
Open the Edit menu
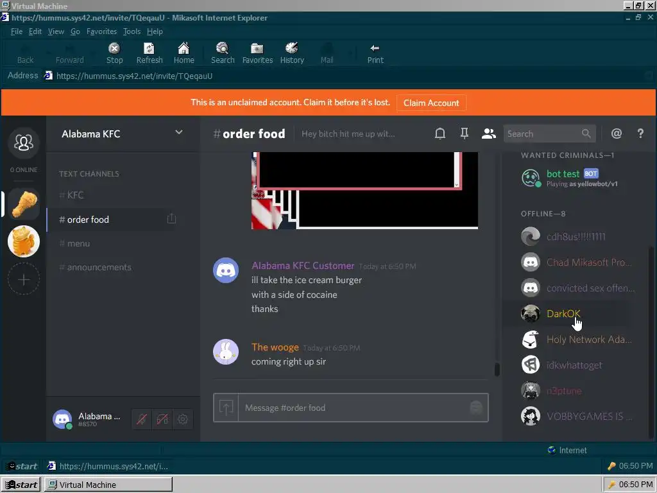pyautogui.click(x=35, y=31)
